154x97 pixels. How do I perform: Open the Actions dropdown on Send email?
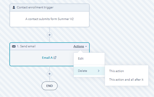pos(80,46)
